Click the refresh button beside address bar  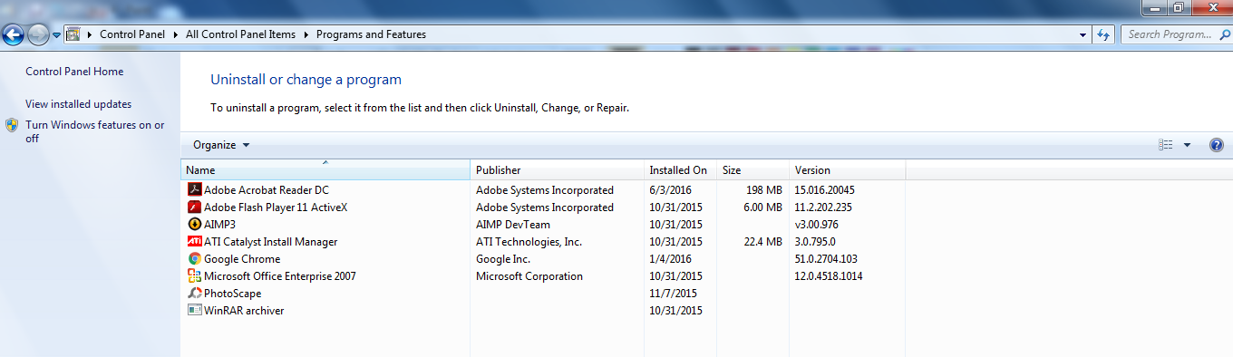pos(1103,34)
